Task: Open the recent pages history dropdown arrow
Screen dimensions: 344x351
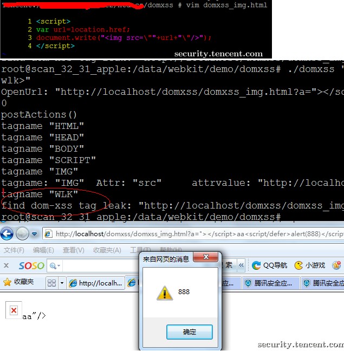Action: 35,234
